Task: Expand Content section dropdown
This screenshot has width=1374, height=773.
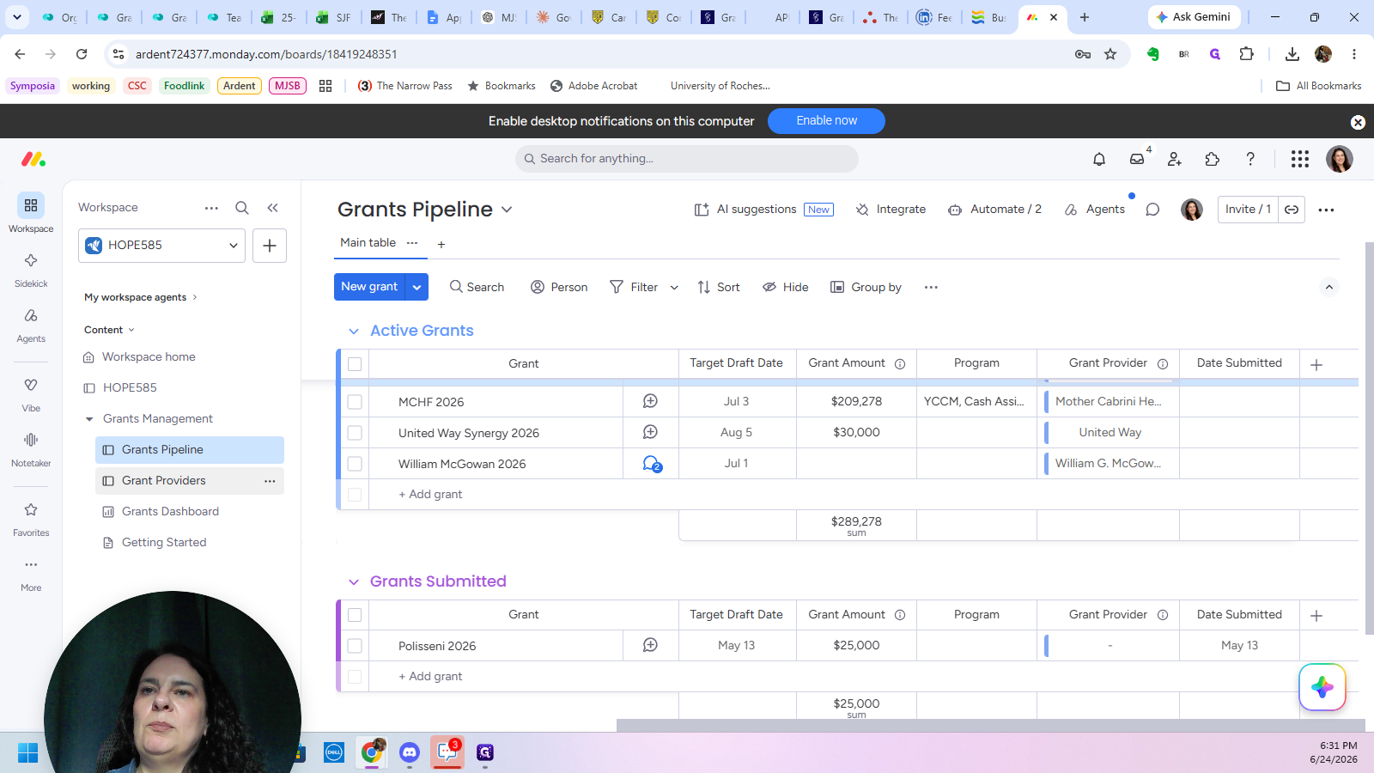Action: click(131, 330)
